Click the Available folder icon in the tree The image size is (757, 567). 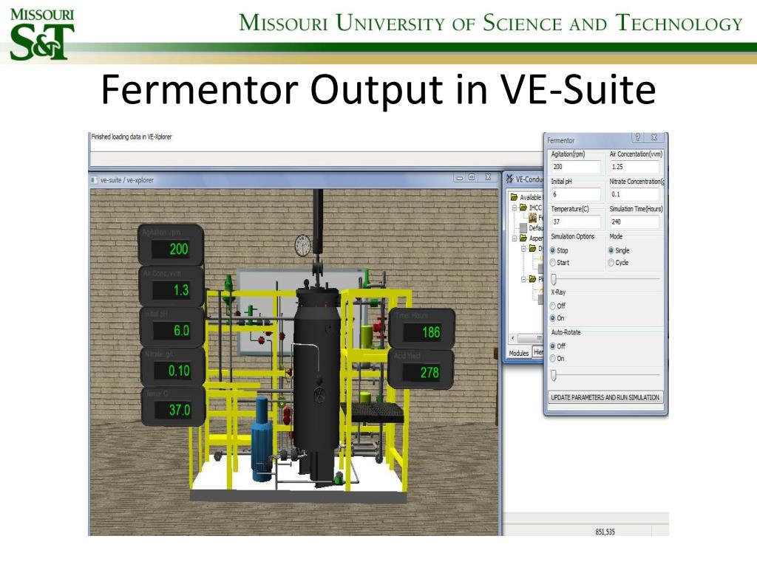click(x=515, y=197)
